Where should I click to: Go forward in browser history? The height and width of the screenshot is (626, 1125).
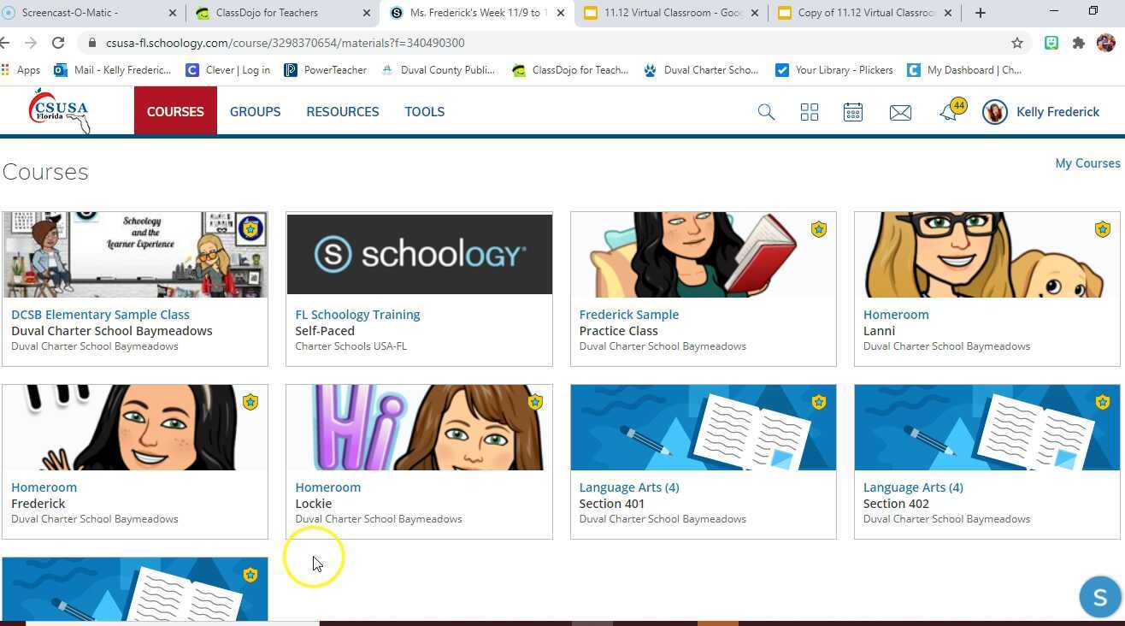(x=30, y=43)
